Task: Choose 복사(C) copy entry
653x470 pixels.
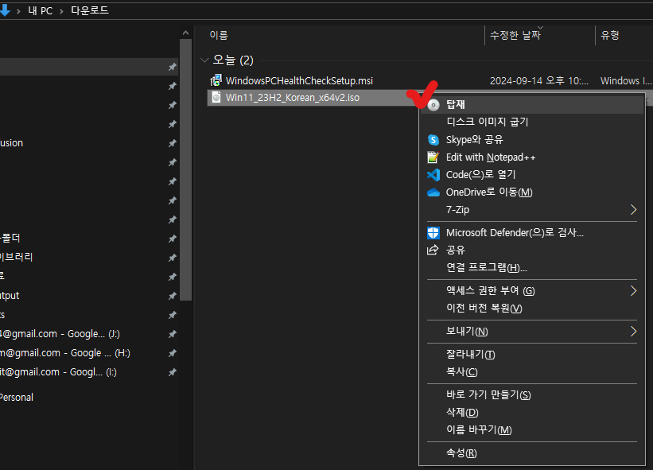Action: pos(532,371)
